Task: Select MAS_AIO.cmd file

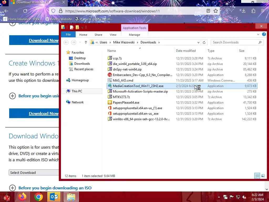Action: 182,80
